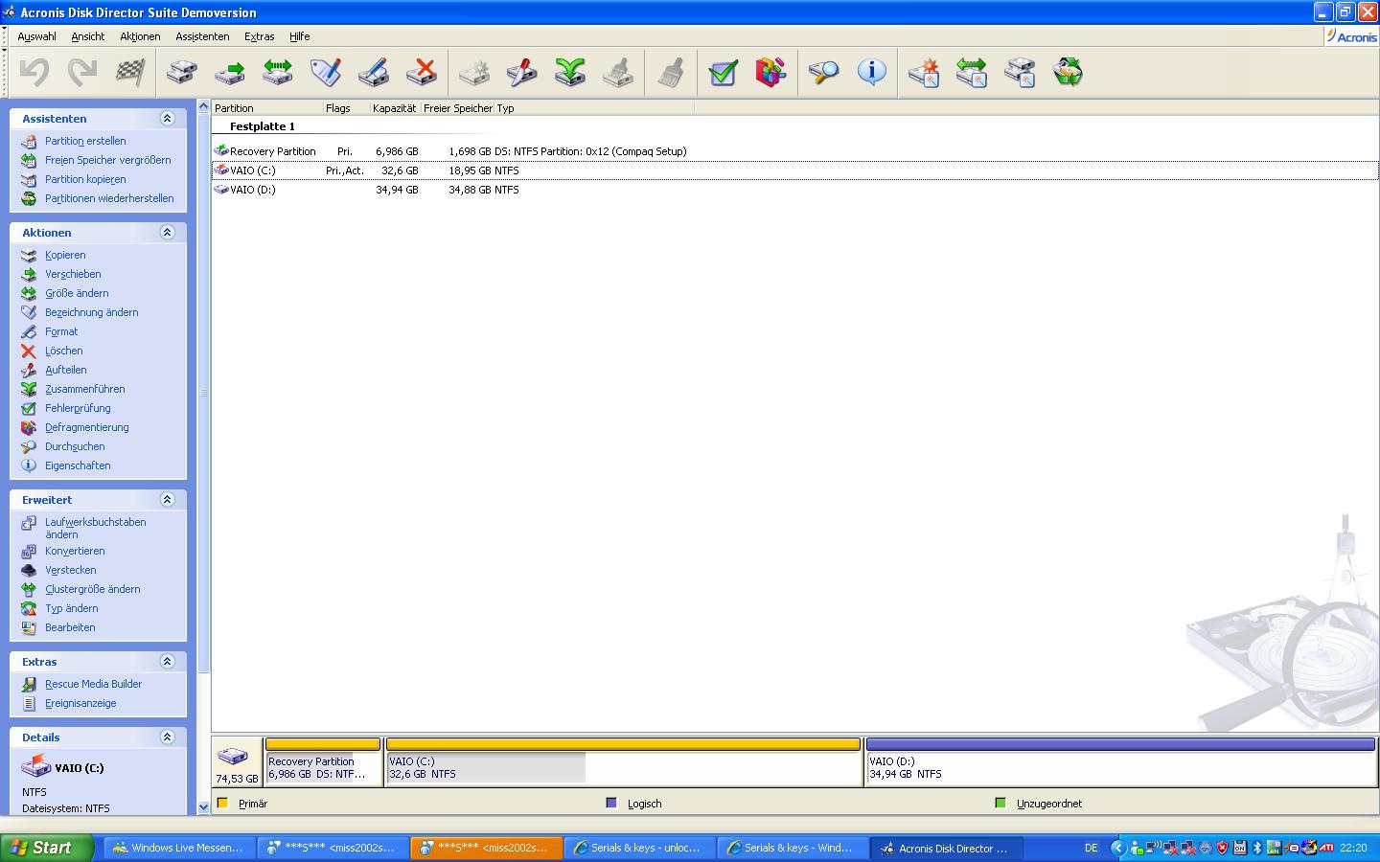Click the Format partition toolbar icon

[x=374, y=72]
